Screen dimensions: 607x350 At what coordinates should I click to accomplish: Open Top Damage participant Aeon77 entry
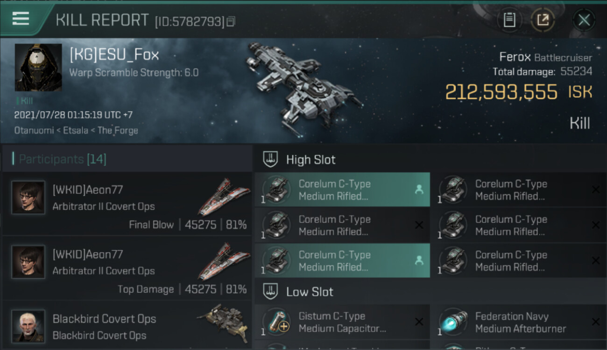pyautogui.click(x=127, y=268)
